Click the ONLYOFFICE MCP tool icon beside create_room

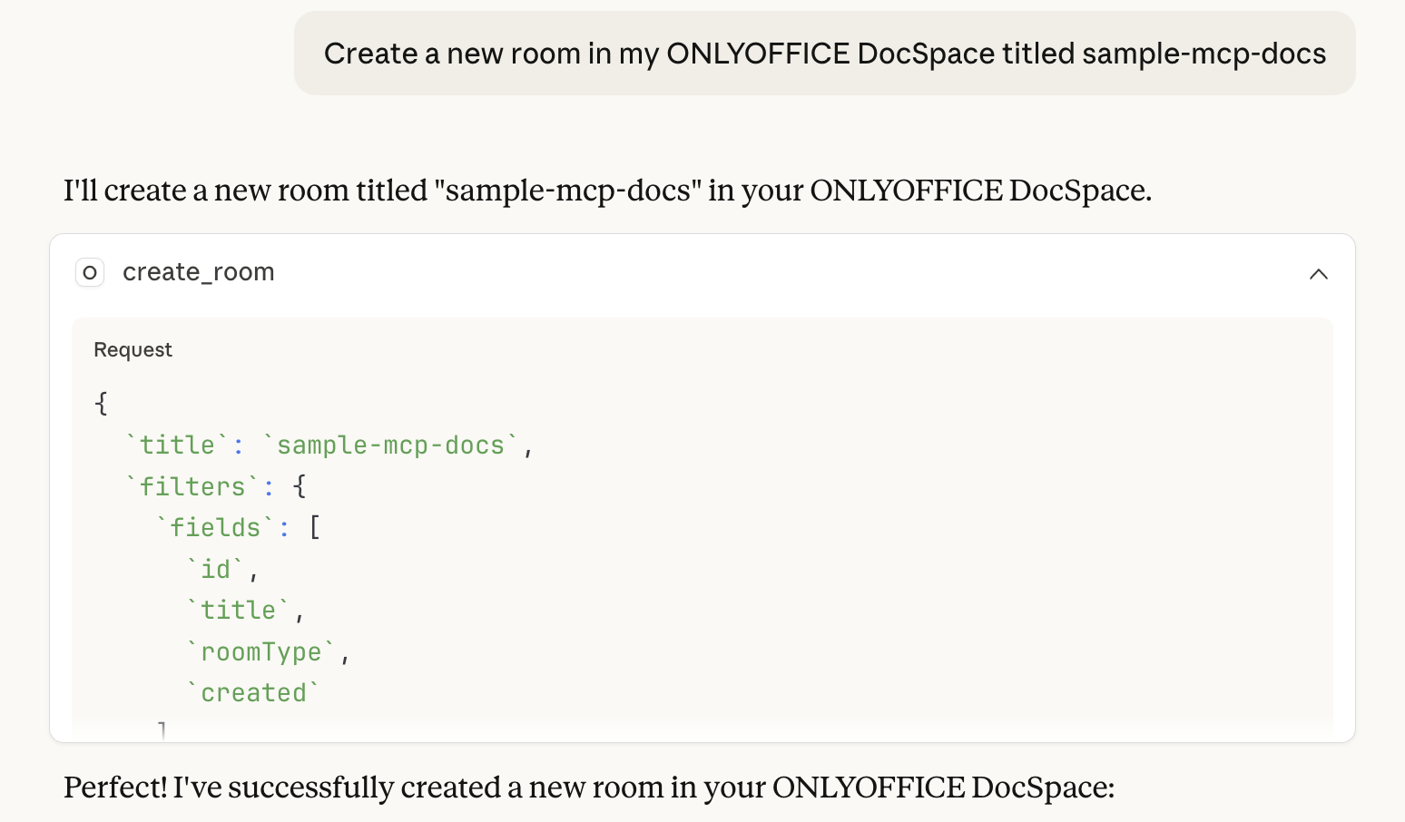pyautogui.click(x=90, y=272)
